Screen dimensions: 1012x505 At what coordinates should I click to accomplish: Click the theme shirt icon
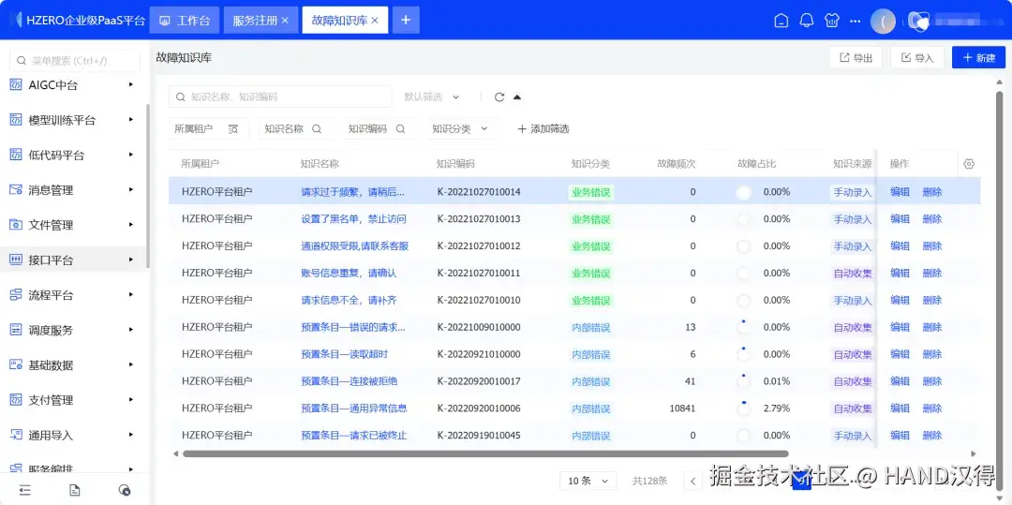click(x=832, y=21)
